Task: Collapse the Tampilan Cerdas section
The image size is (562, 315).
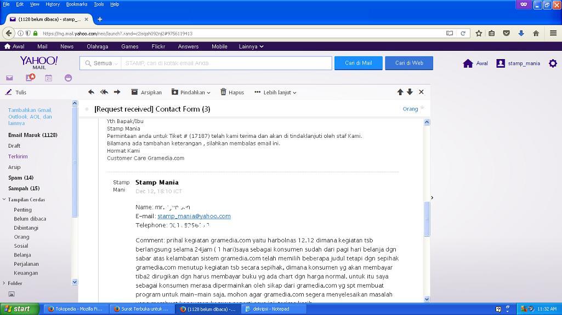Action: click(4, 200)
